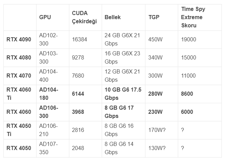The width and height of the screenshot is (228, 162).
Task: Click the AD102-300 GPU cell
Action: 48,39
